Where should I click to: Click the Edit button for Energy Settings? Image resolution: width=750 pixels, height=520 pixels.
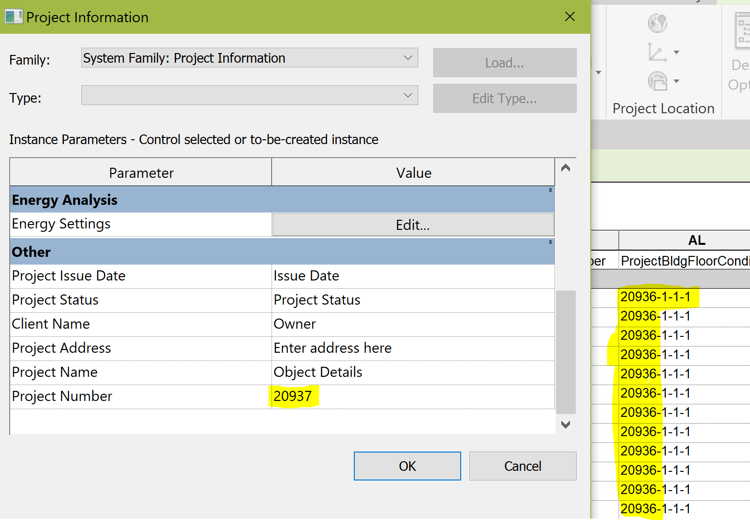(413, 224)
